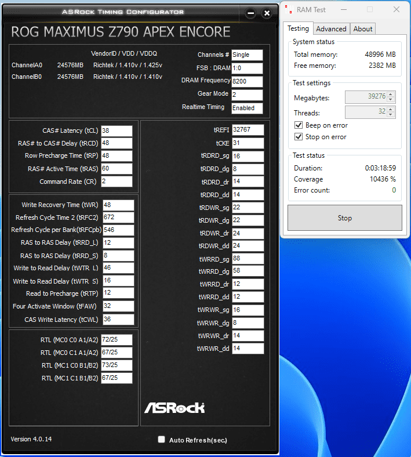Click the tCKE value field
The width and height of the screenshot is (411, 457).
[248, 143]
